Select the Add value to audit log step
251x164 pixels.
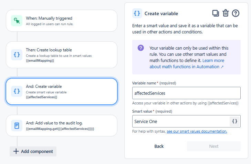pyautogui.click(x=62, y=126)
